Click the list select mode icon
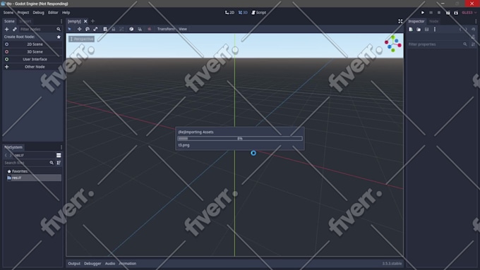480x270 pixels. [x=105, y=29]
